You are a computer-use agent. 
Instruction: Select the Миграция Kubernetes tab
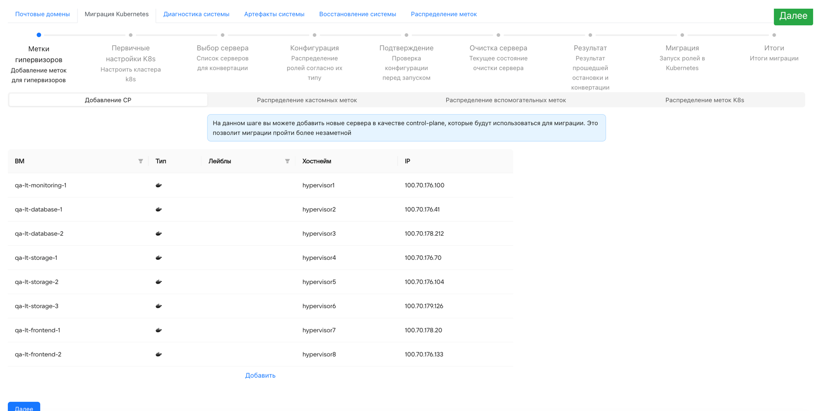pyautogui.click(x=117, y=14)
